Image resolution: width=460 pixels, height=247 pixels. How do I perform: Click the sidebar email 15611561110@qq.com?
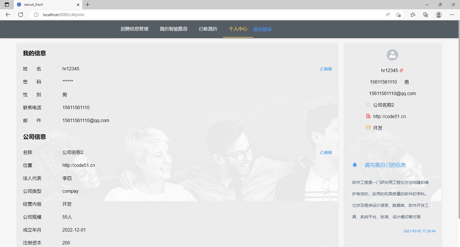coord(392,94)
